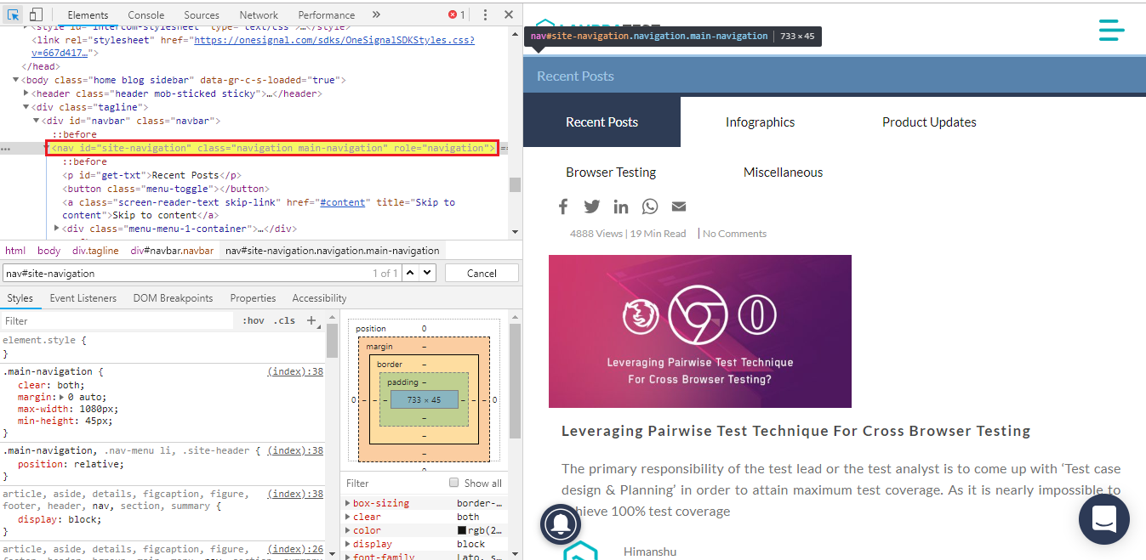Open the Event Listeners tab
The image size is (1146, 560).
(x=83, y=298)
